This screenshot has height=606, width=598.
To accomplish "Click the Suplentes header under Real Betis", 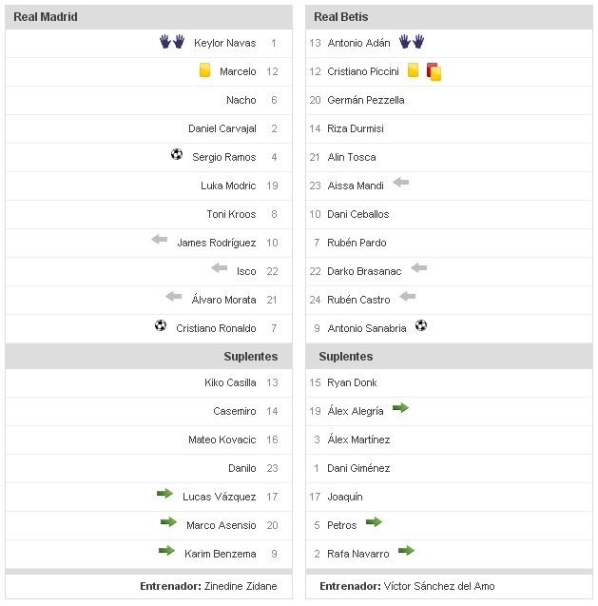I will point(346,357).
